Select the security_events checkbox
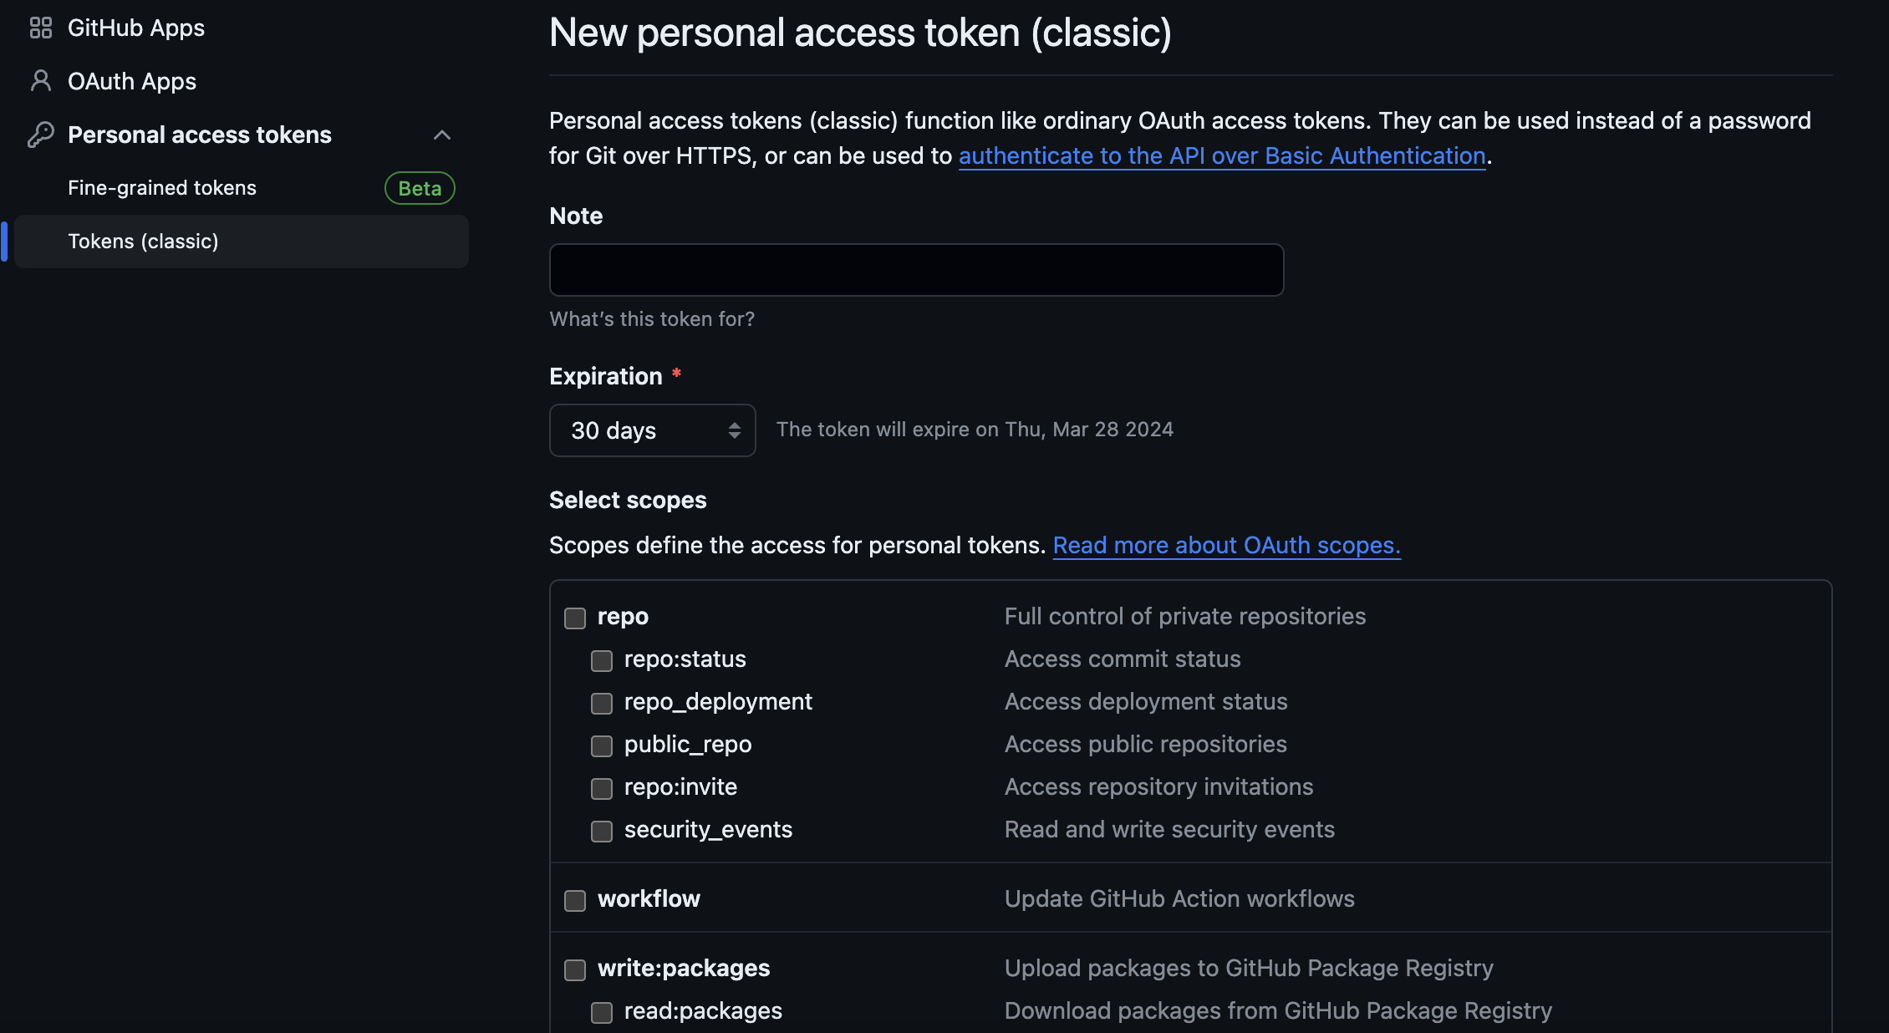Image resolution: width=1889 pixels, height=1033 pixels. coord(602,832)
